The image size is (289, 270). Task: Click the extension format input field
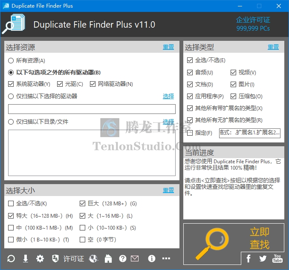coord(250,133)
